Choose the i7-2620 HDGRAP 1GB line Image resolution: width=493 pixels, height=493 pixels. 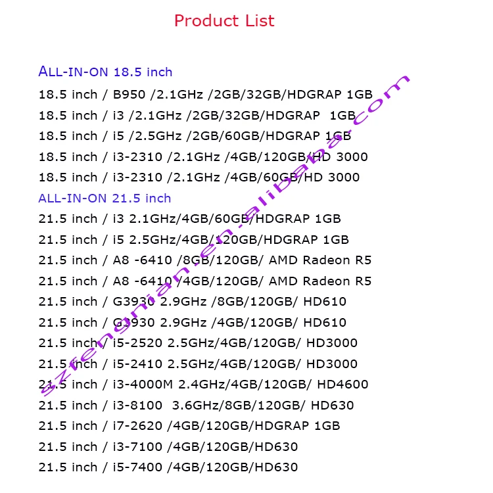189,426
